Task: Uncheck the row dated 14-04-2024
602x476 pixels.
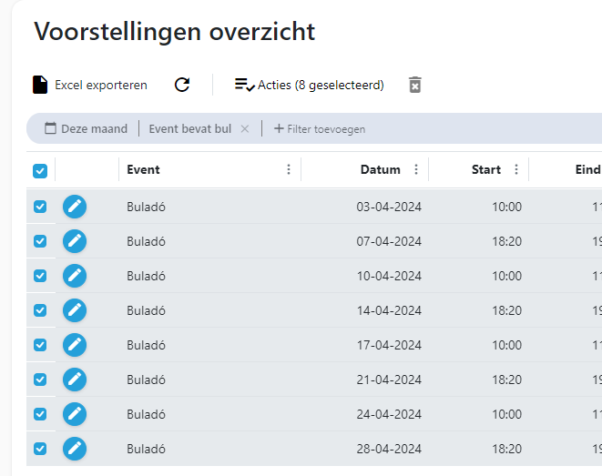Action: (40, 310)
